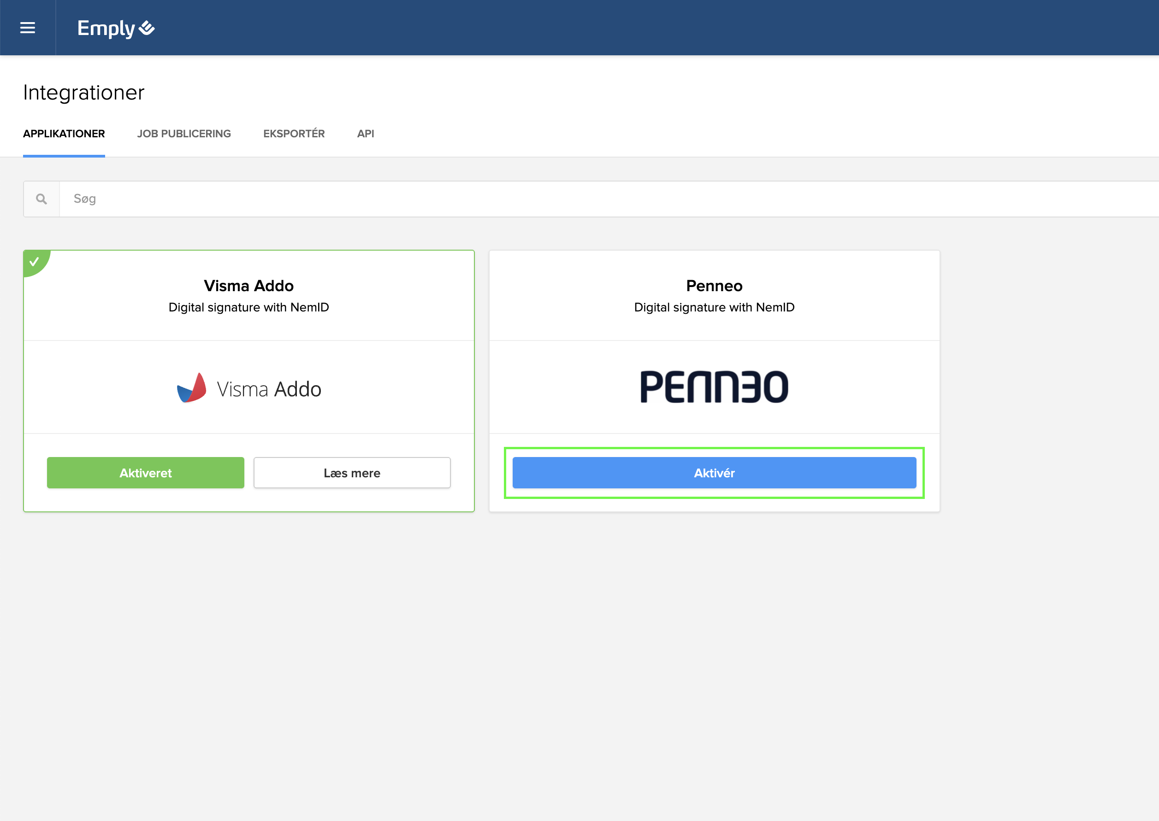Open the Job Publicering tab
Viewport: 1159px width, 821px height.
point(183,134)
